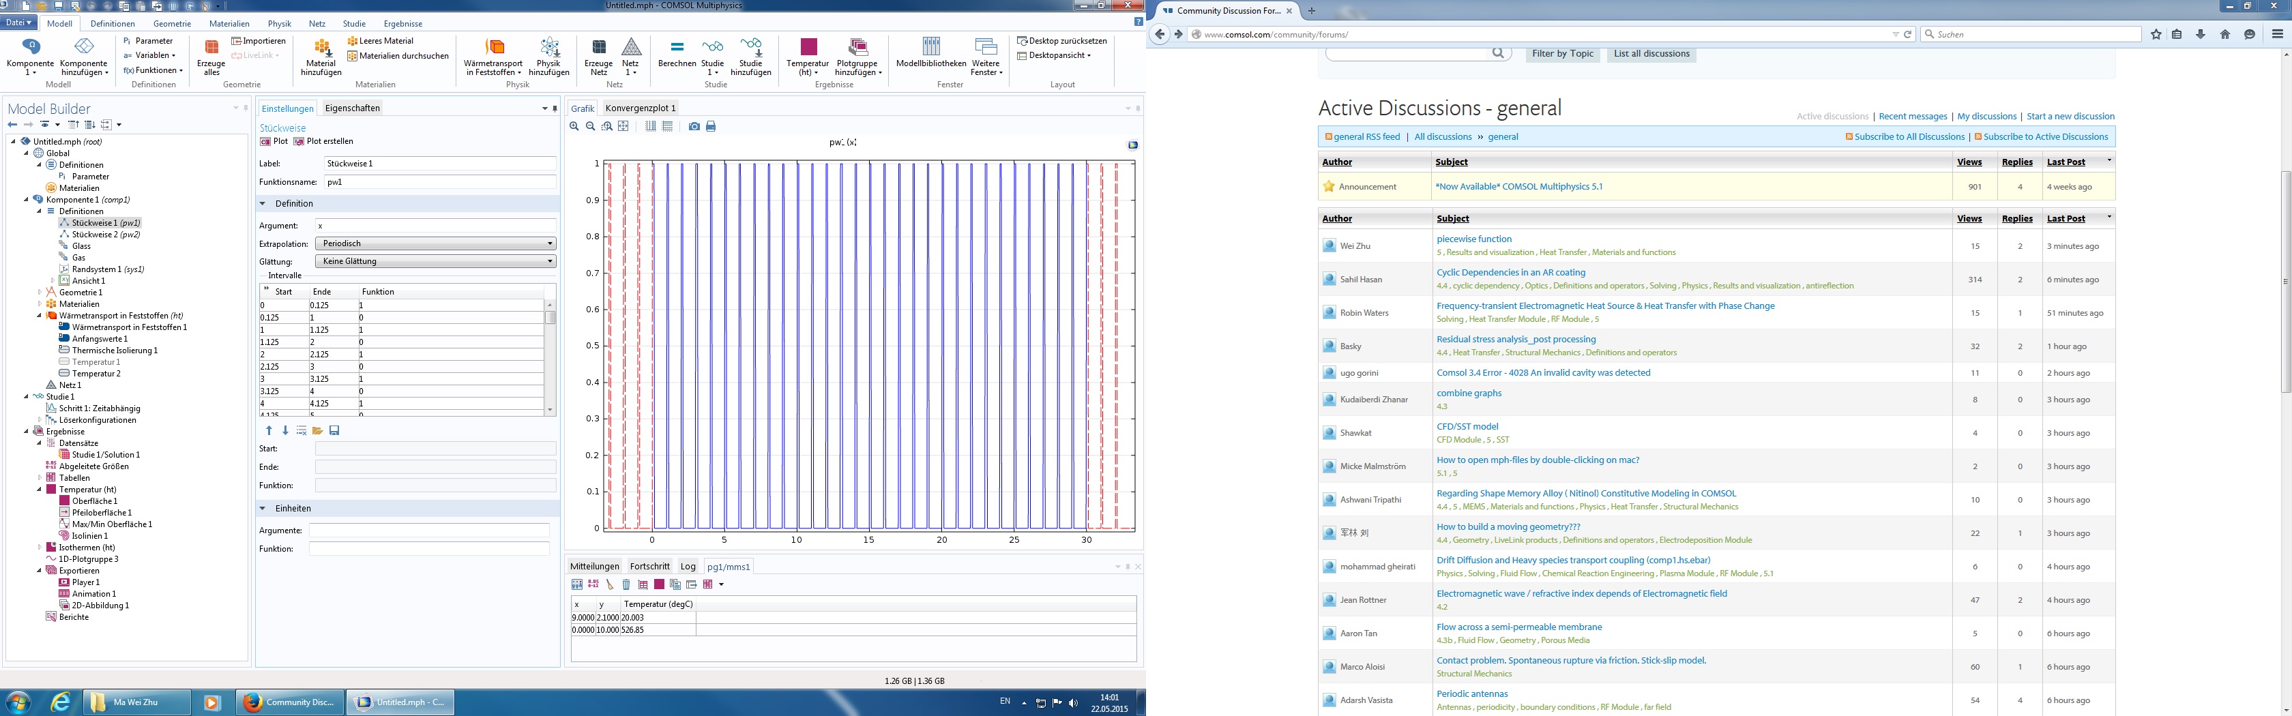
Task: Collapse the Ergebnisse node in model tree
Action: coord(27,432)
